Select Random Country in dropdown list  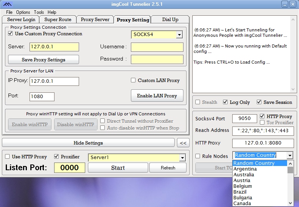click(x=260, y=163)
